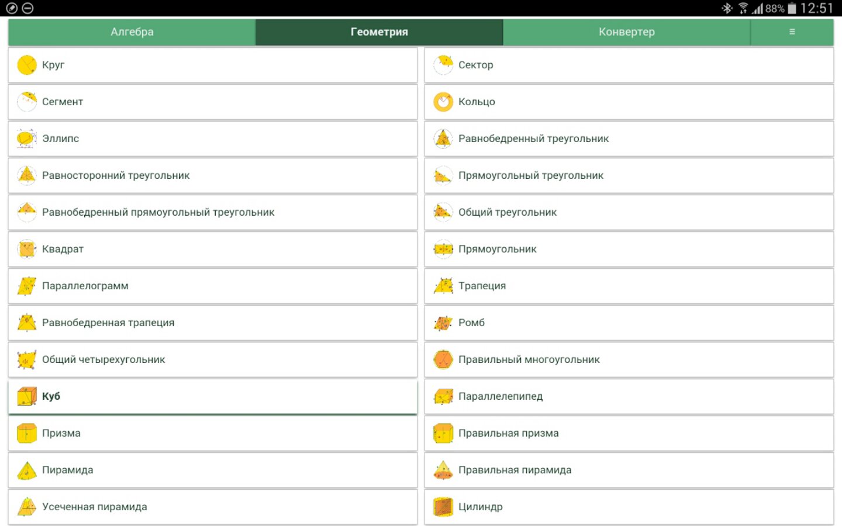Open the hamburger overflow menu
This screenshot has width=842, height=526.
(792, 32)
